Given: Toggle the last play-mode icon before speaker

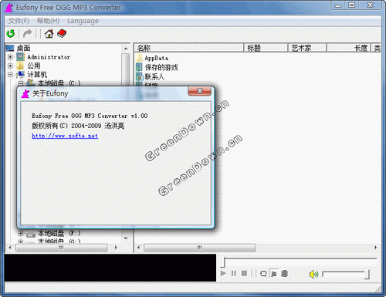Looking at the screenshot, I should tap(284, 273).
